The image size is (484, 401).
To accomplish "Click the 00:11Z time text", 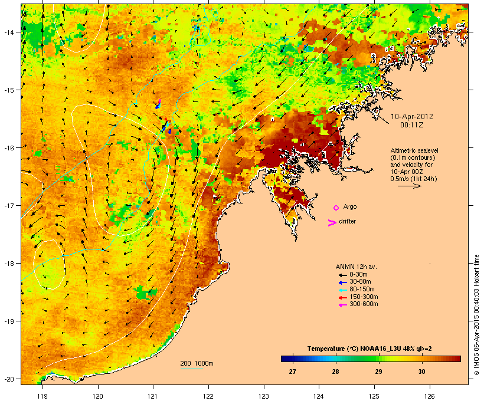I will [412, 125].
